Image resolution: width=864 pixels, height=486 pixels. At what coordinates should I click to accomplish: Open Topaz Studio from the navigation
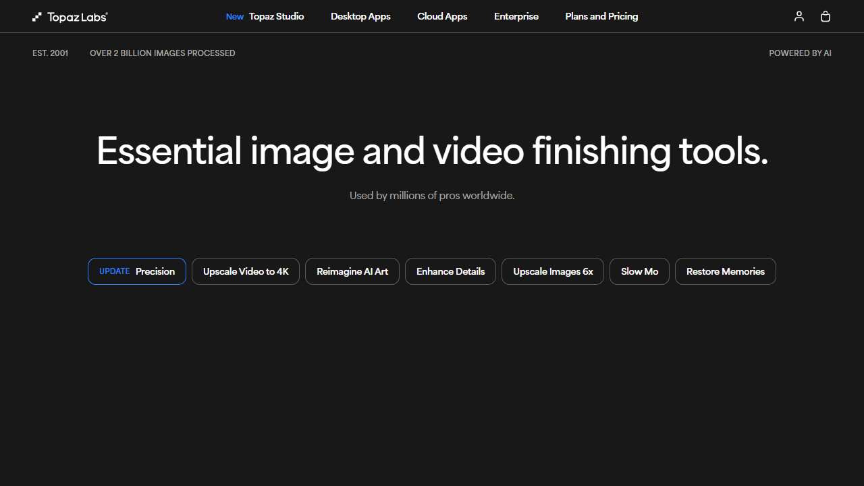point(276,16)
